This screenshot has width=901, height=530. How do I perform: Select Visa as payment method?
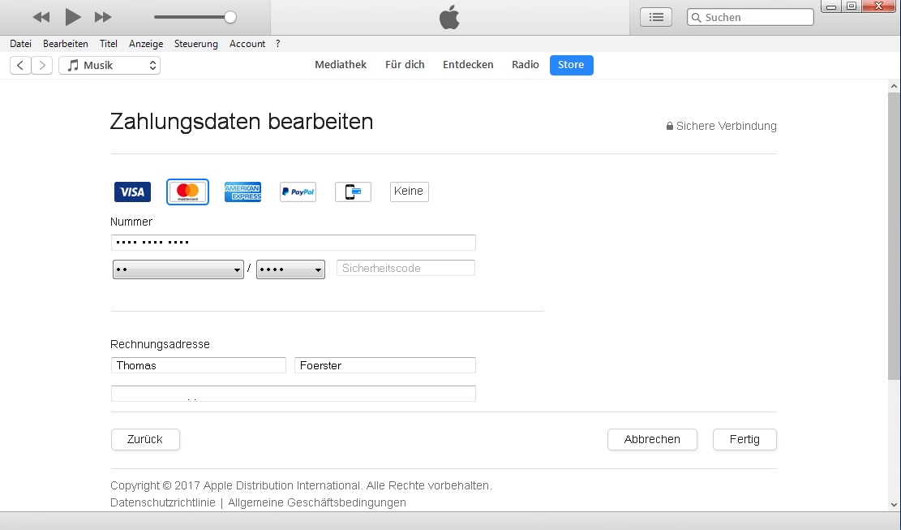(132, 192)
